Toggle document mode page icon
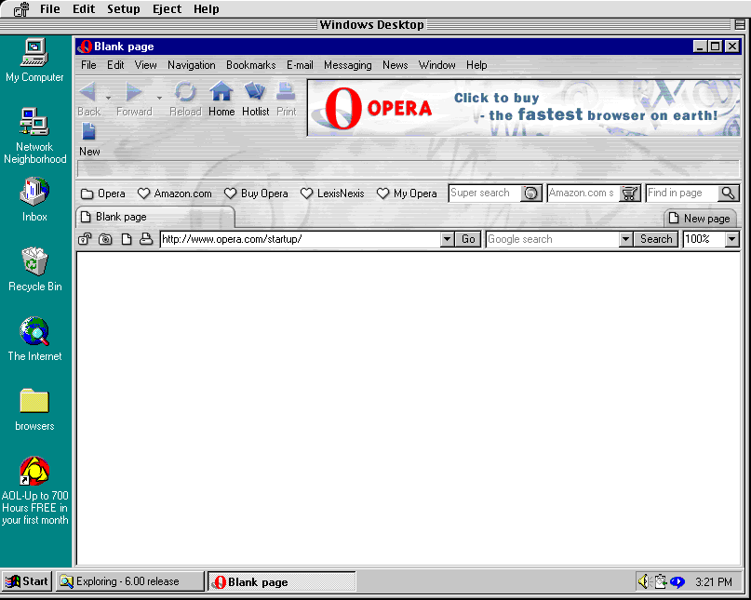The height and width of the screenshot is (600, 751). (x=126, y=239)
